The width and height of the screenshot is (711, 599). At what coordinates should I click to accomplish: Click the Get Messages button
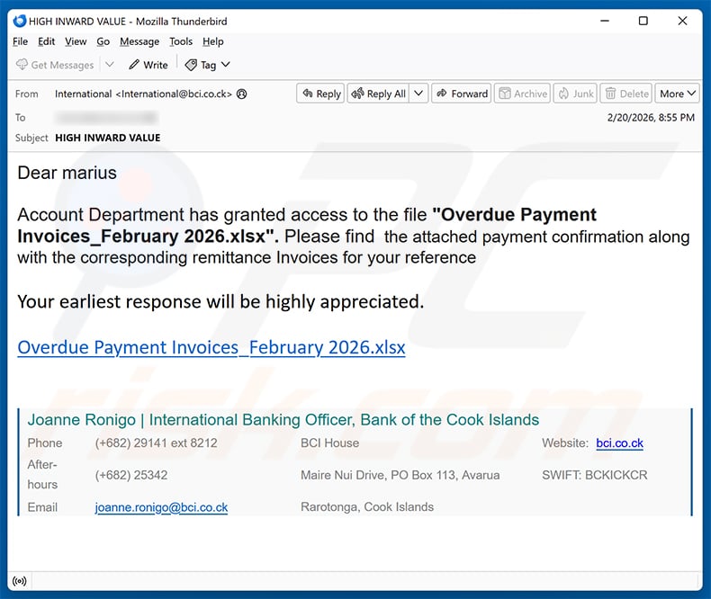55,65
